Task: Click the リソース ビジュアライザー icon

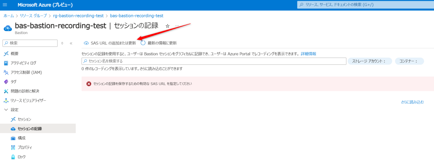Action: 6,100
